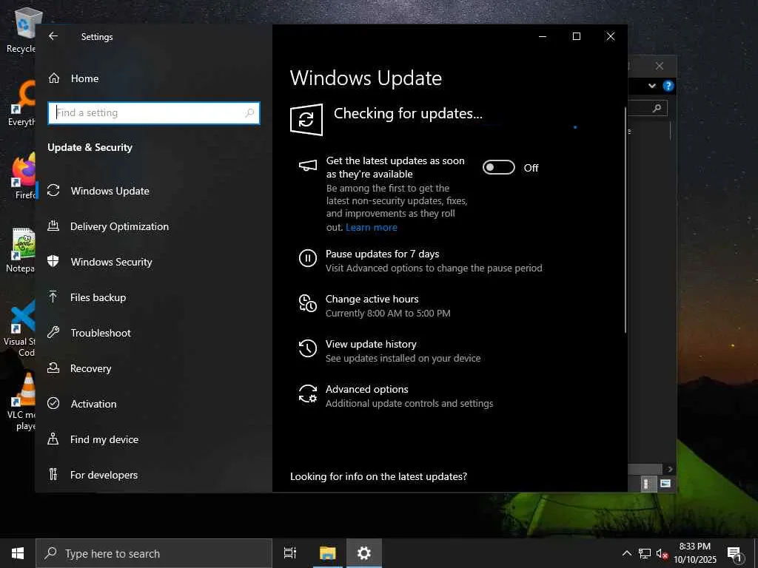The height and width of the screenshot is (568, 758).
Task: Focus the Find a setting field
Action: coord(154,113)
